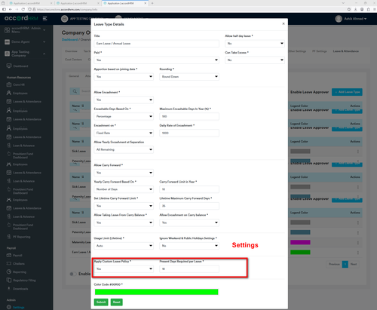Open Regulatory Filing in the sidebar

24,281
